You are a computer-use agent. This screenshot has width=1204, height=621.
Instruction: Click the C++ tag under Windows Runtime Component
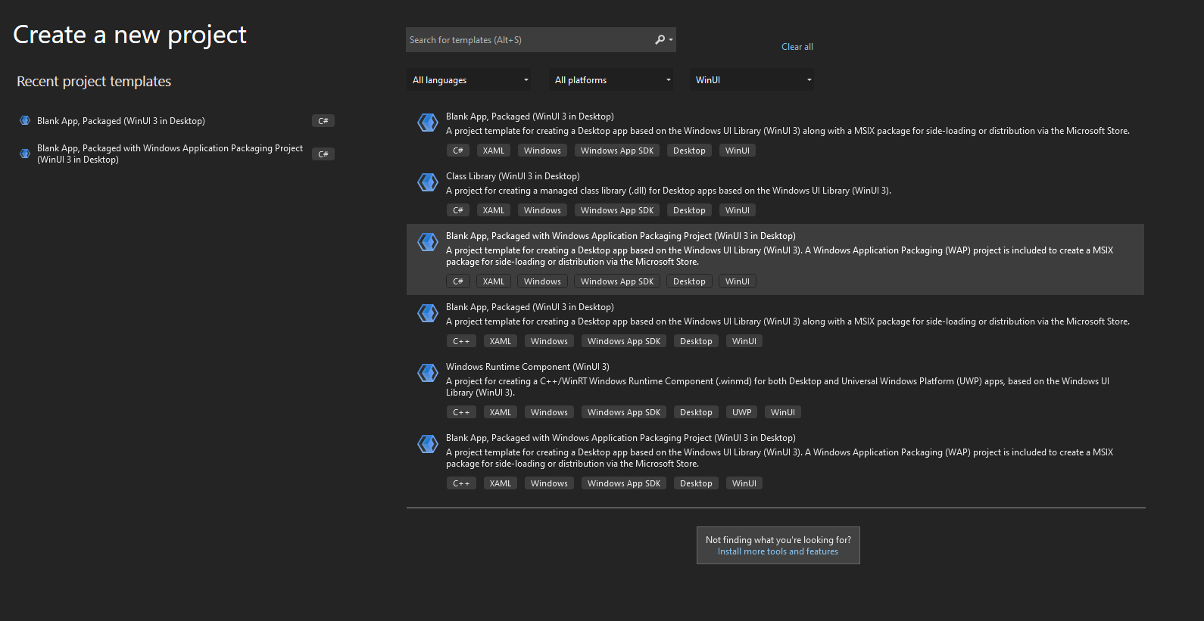(461, 412)
